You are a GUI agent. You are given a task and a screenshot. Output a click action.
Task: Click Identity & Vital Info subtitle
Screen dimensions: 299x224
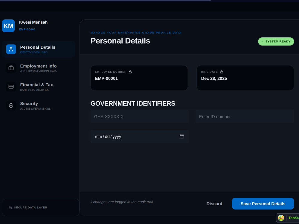34,52
